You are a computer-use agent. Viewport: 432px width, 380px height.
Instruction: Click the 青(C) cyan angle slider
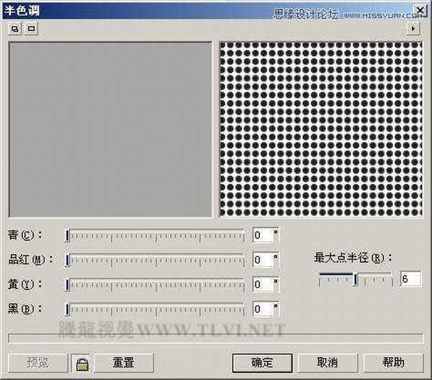coord(155,235)
